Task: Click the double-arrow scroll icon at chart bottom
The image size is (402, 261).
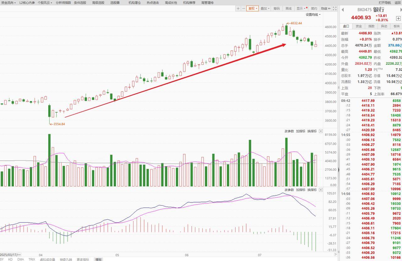Action: 335,254
